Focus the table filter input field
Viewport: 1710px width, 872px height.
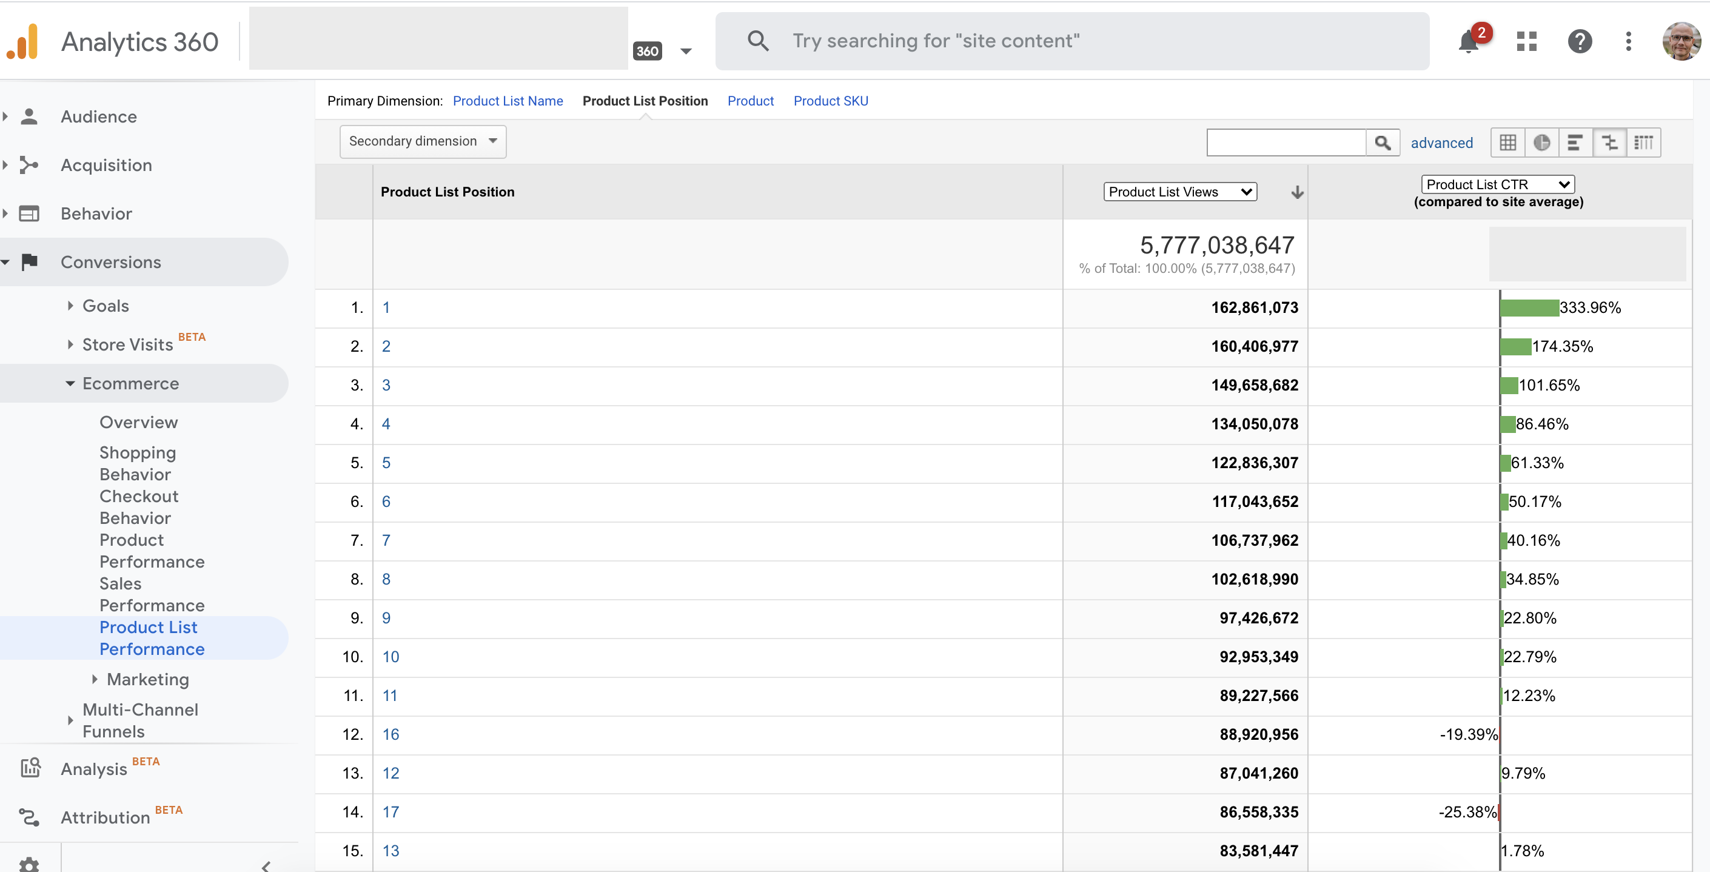(x=1287, y=143)
